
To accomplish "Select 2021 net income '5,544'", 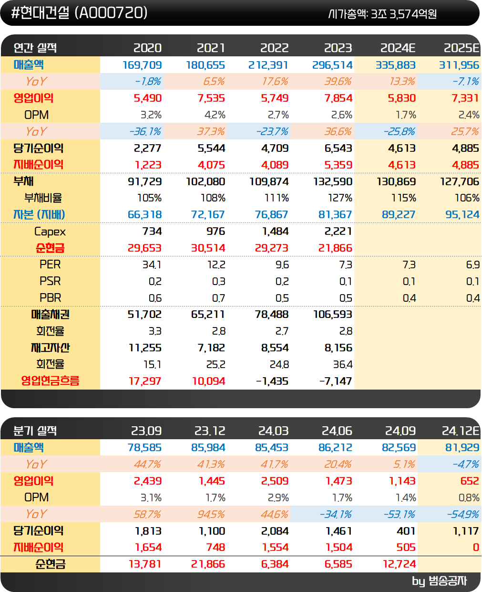I will click(211, 148).
